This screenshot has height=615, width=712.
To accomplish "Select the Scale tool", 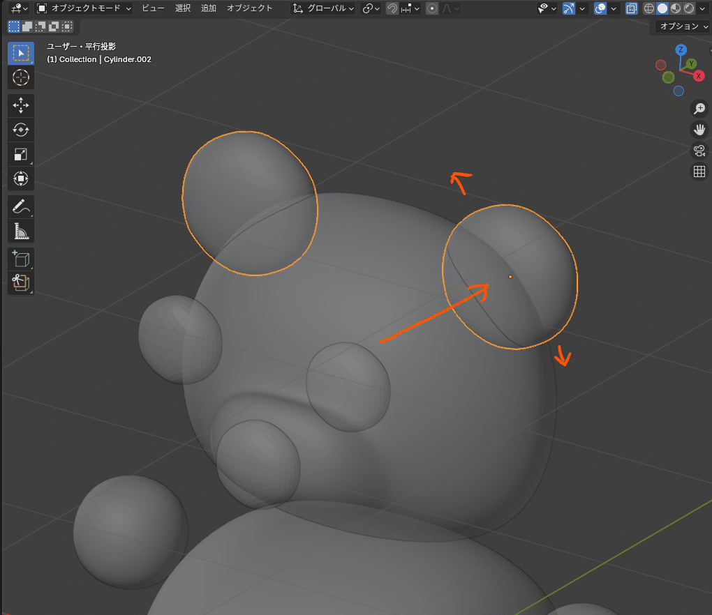I will point(20,154).
